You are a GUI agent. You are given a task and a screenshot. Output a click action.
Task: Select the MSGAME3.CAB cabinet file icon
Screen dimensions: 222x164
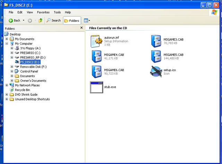(x=156, y=41)
